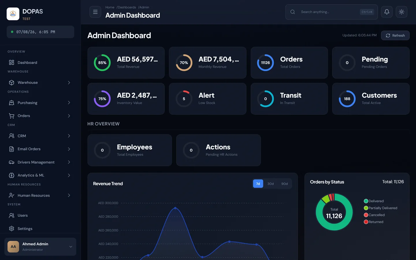Click the Dashboards breadcrumb link

pyautogui.click(x=126, y=7)
